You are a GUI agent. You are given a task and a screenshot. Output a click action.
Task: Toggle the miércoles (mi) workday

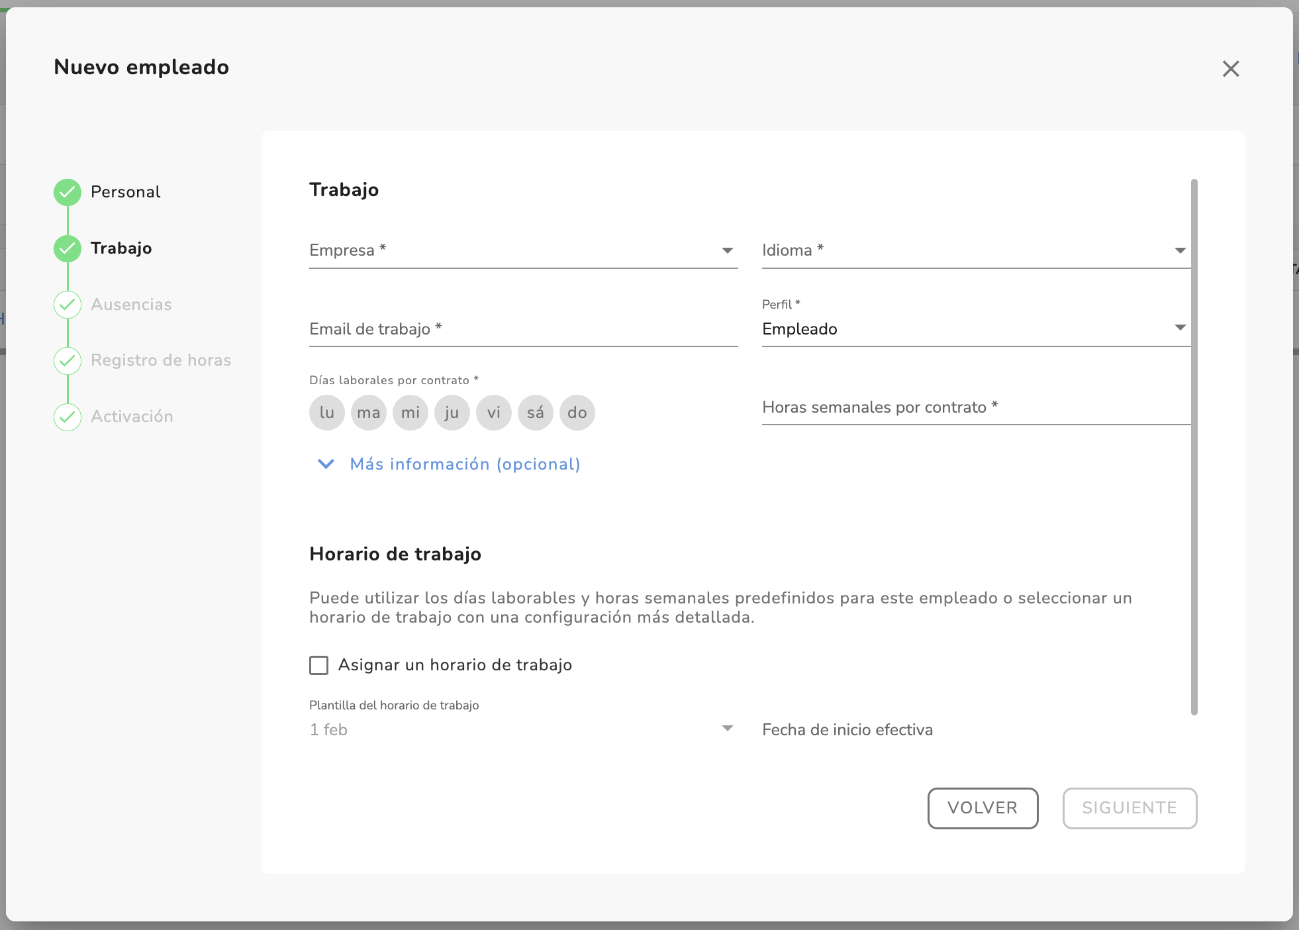[x=410, y=413]
